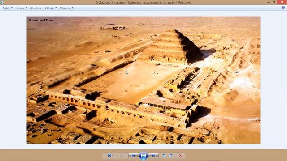Open the zoom slider dropdown arrow
This screenshot has width=287, height=161.
[x=113, y=156]
